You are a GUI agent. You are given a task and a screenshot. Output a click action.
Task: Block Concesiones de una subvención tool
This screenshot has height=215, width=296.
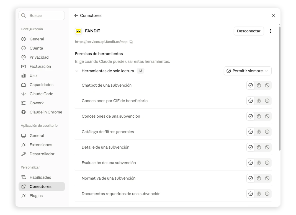[x=267, y=116]
